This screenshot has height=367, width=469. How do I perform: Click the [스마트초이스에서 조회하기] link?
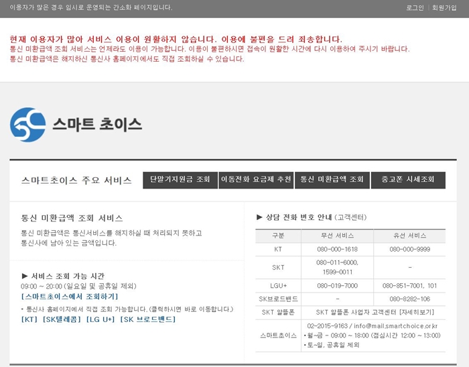(x=70, y=297)
